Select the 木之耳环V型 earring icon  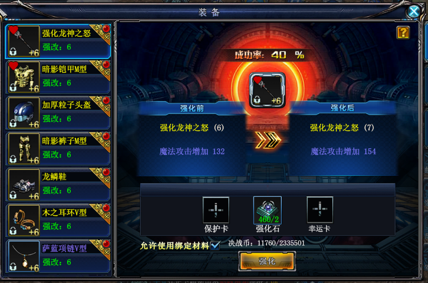[24, 221]
